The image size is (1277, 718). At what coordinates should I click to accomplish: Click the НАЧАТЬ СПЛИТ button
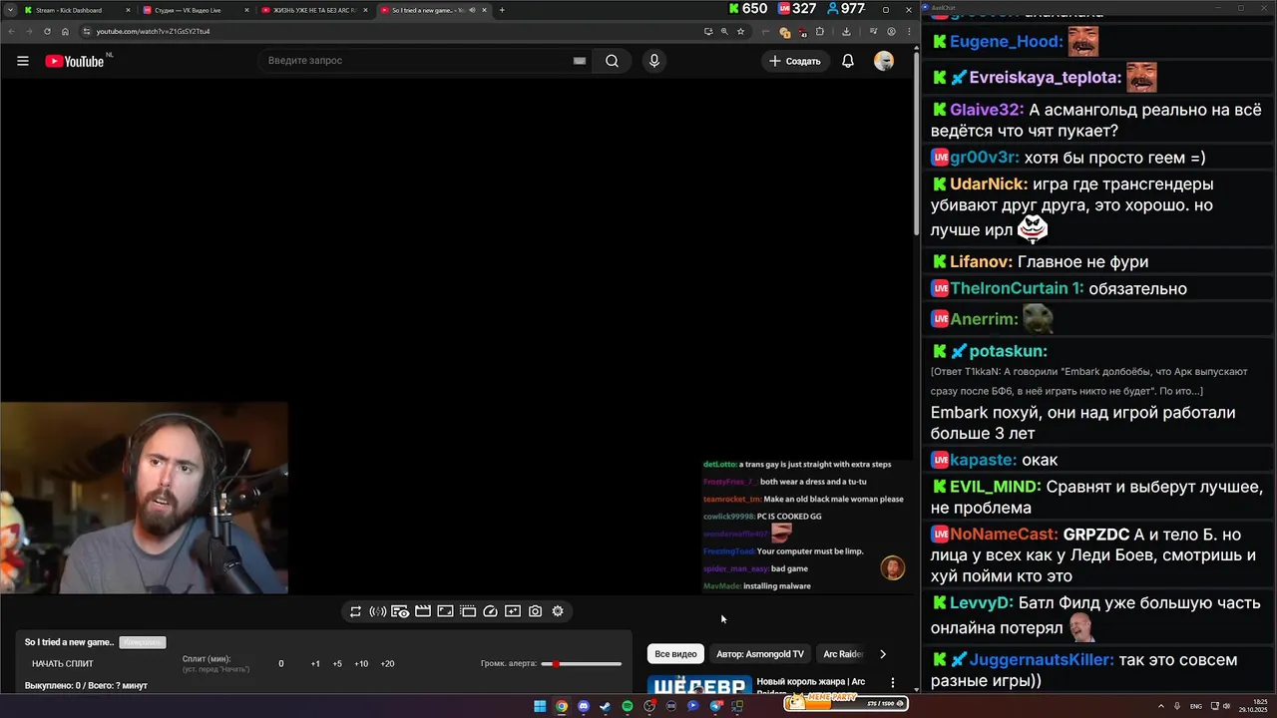tap(63, 663)
